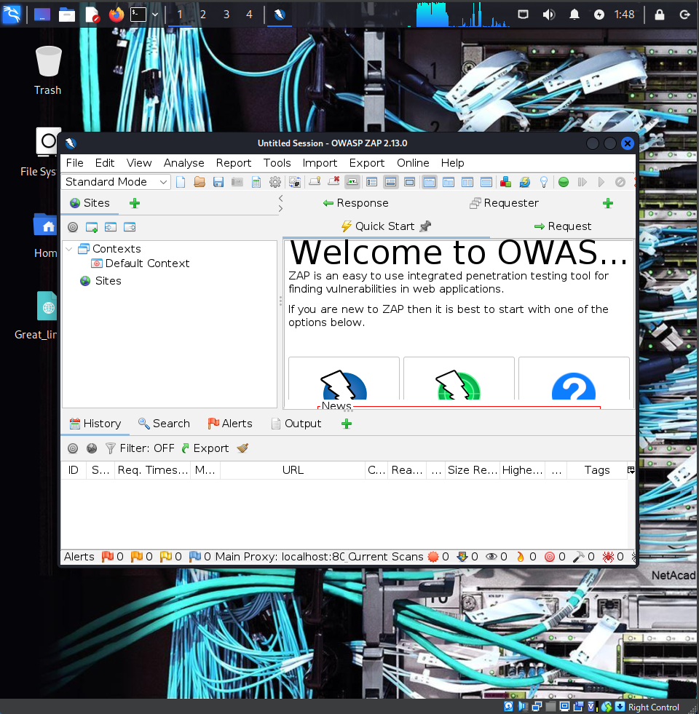Click the New Session toolbar icon
This screenshot has height=714, width=699.
click(x=181, y=182)
